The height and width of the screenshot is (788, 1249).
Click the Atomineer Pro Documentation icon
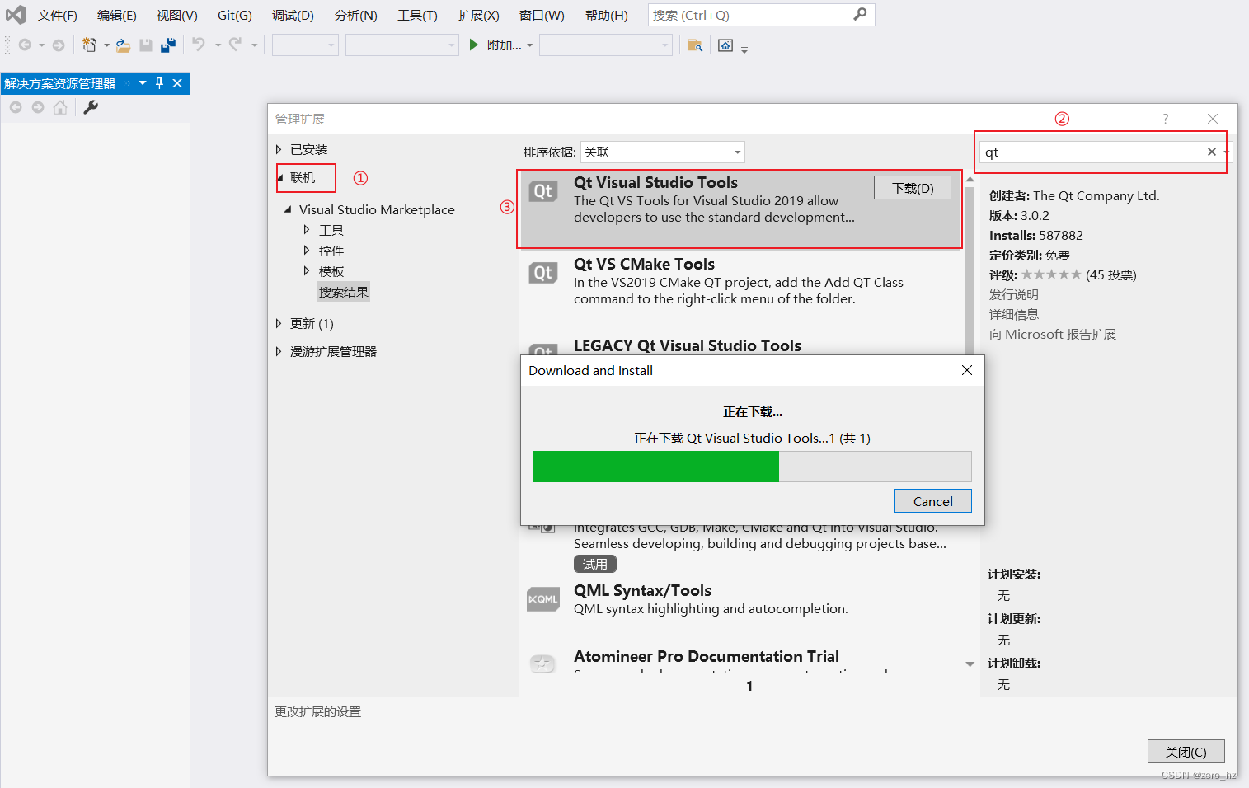click(542, 663)
